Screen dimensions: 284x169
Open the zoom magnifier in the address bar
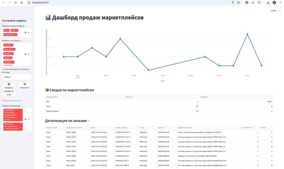coord(233,2)
